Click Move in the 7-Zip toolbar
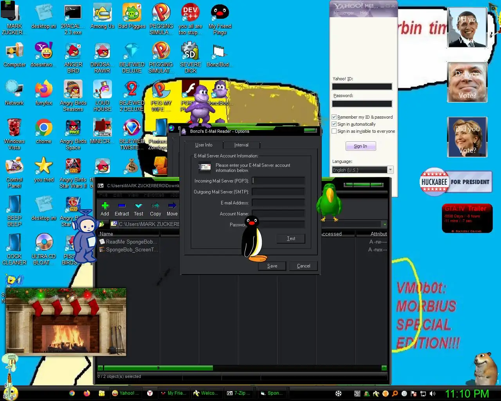Screen dimensions: 501x401 [172, 209]
